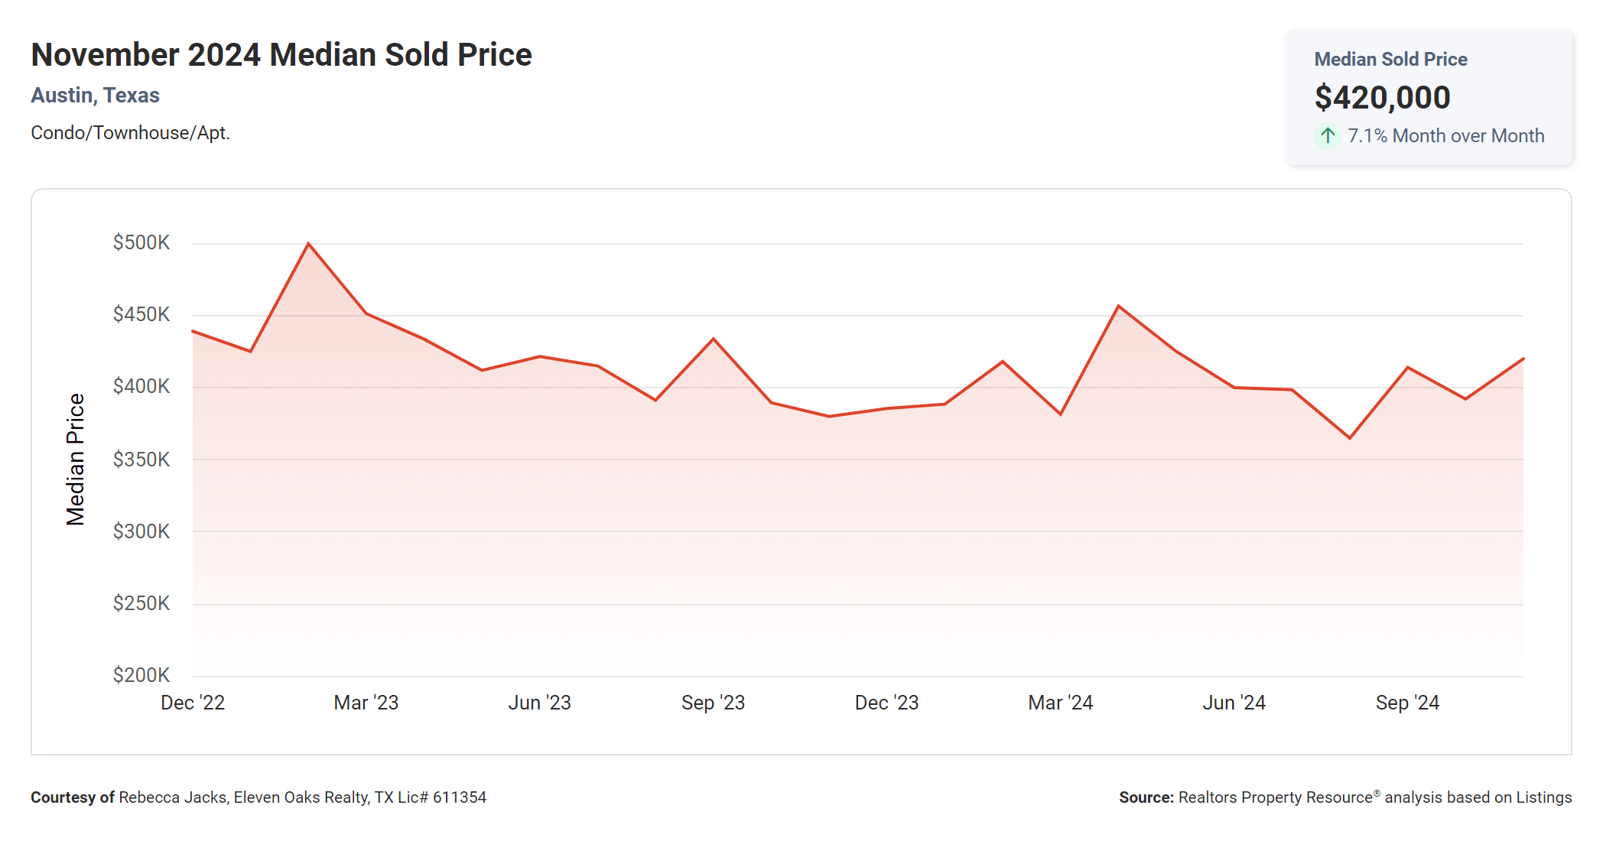This screenshot has height=841, width=1603.
Task: Click the Dec '22 x-axis label
Action: pos(193,703)
